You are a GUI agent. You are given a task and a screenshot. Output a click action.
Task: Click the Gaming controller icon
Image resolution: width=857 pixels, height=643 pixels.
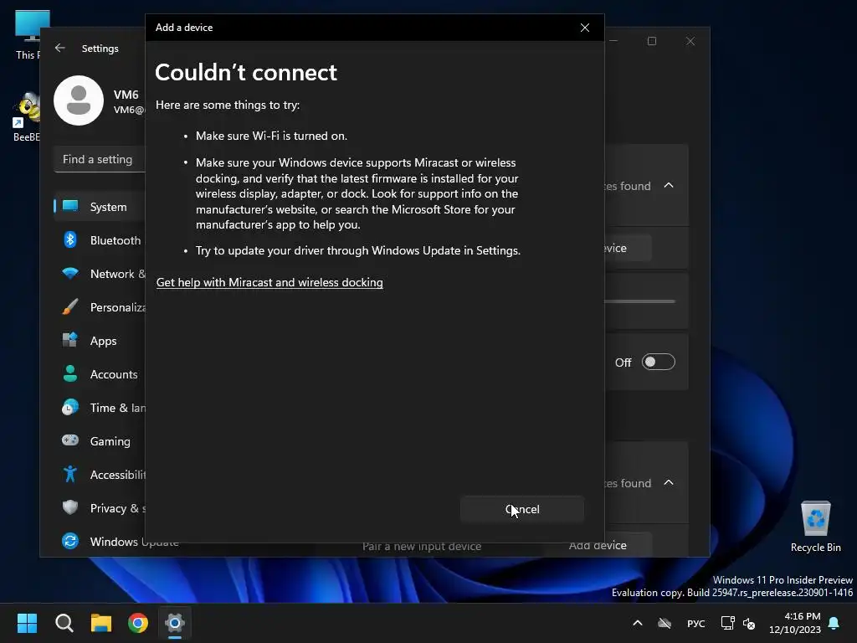pyautogui.click(x=70, y=440)
